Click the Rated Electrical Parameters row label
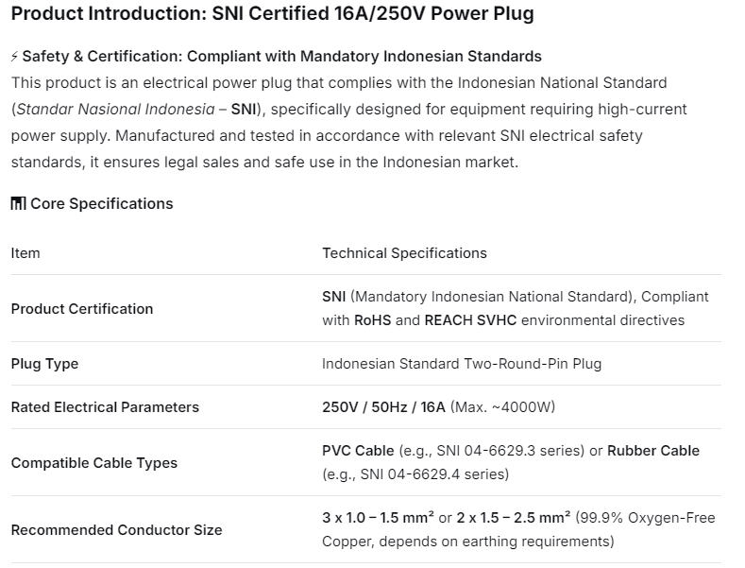This screenshot has width=745, height=568. click(105, 407)
